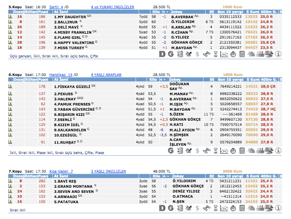Screen dimensions: 291x219
Task: Click the Kisa Vadeli 7 link
Action: point(61,171)
